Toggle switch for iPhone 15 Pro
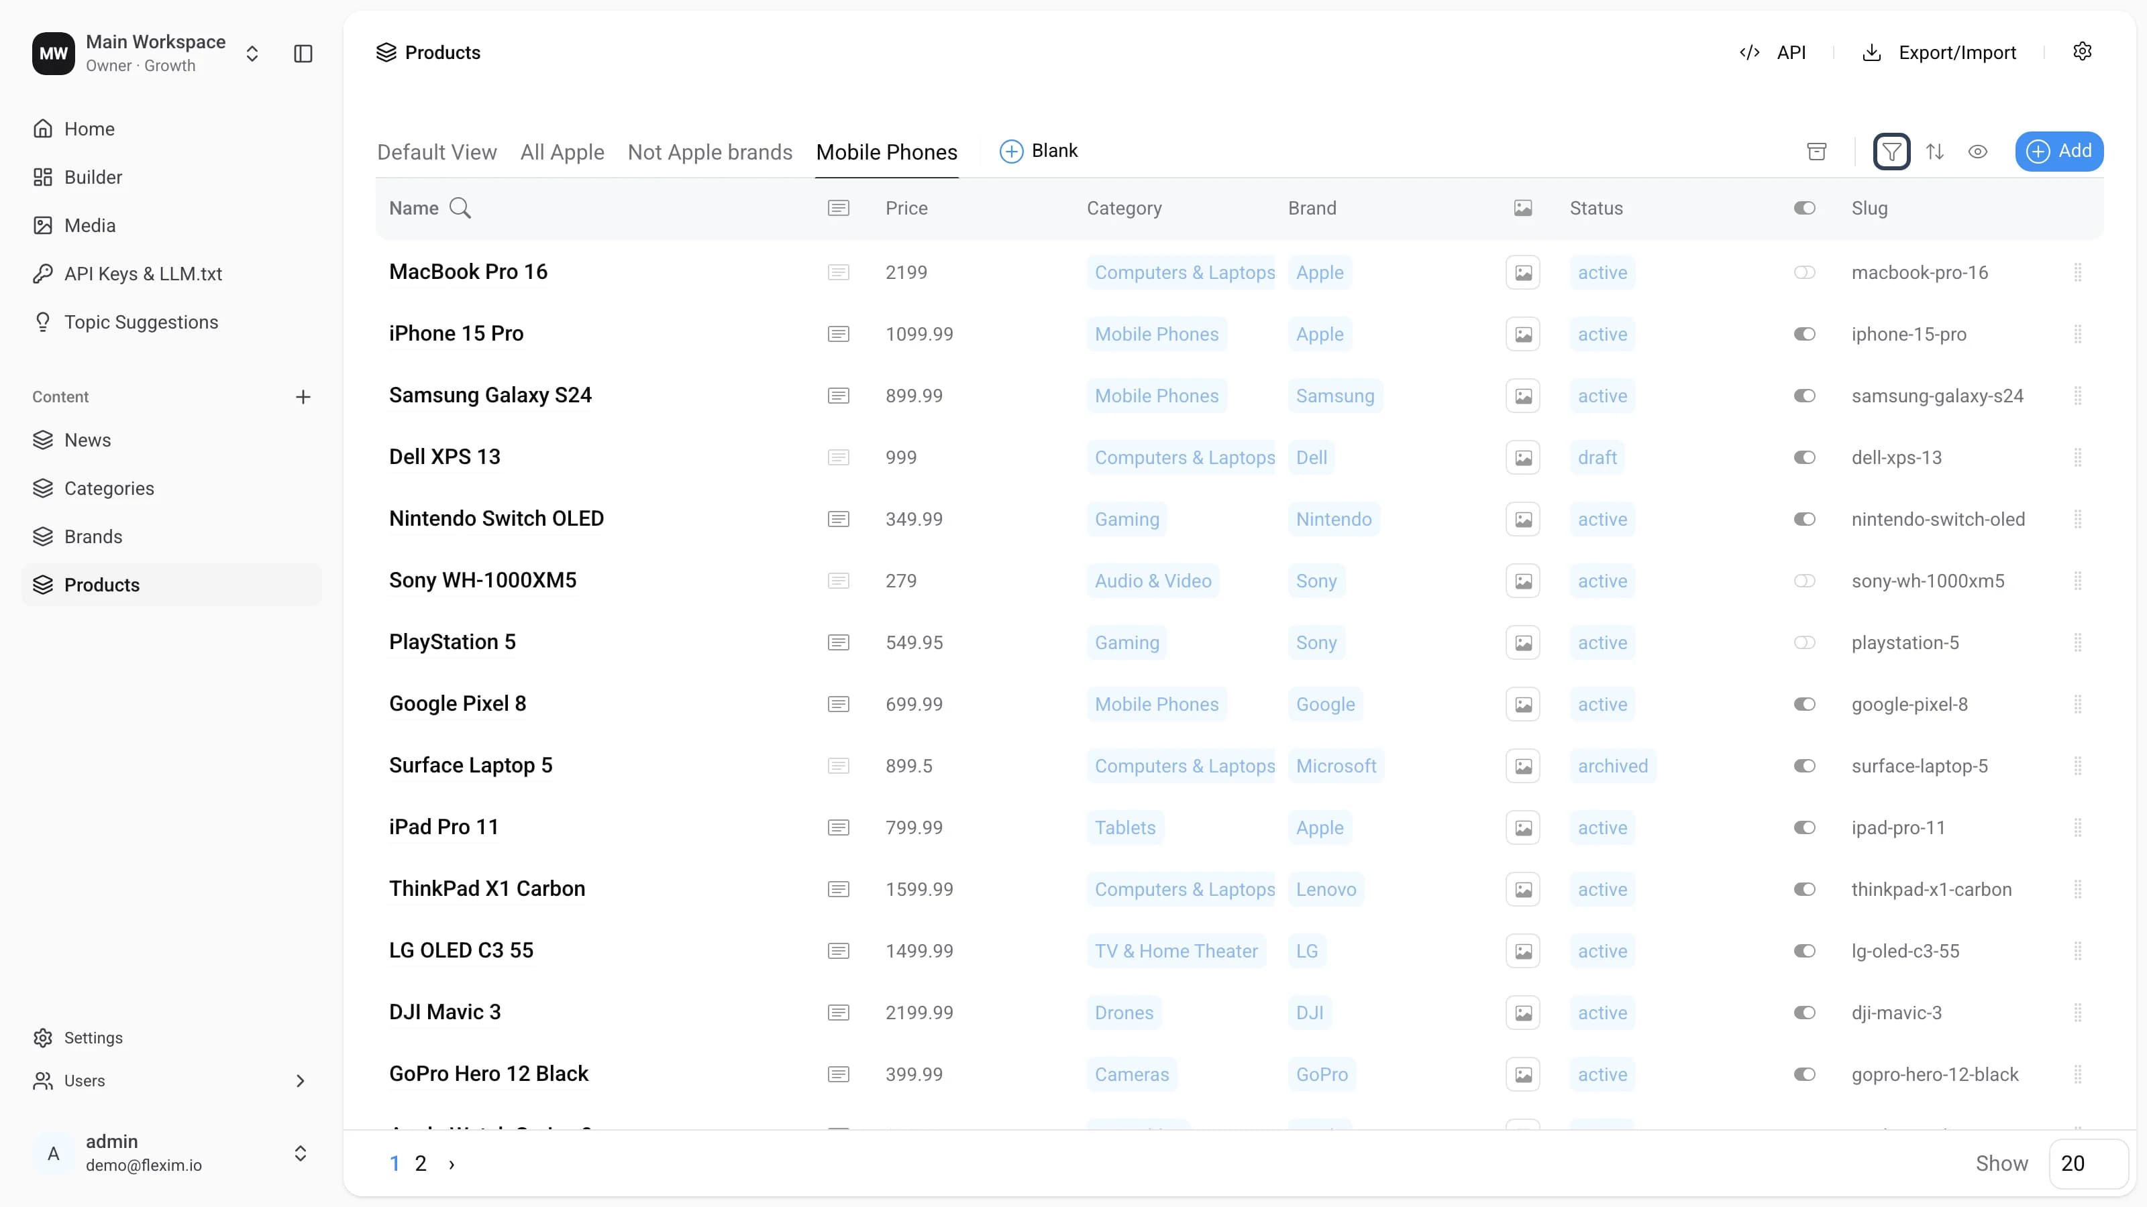 click(x=1804, y=334)
